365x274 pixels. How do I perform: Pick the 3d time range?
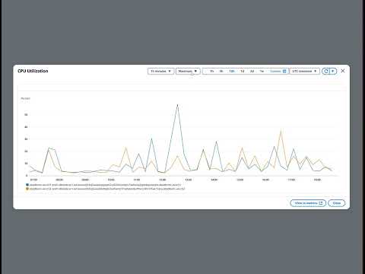(x=252, y=72)
